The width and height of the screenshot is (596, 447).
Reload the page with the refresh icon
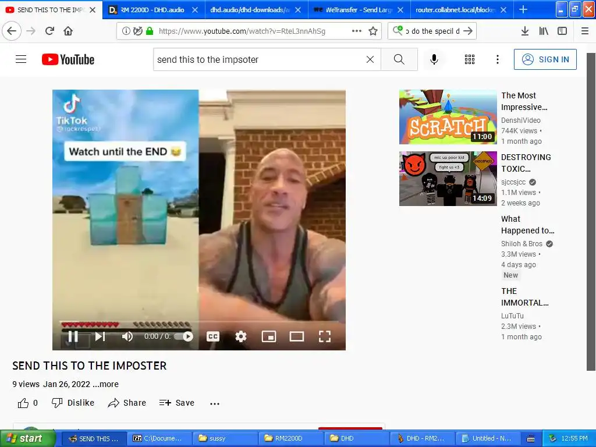[49, 31]
